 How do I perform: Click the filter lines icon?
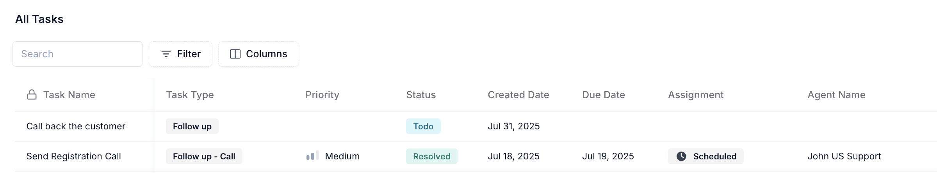pyautogui.click(x=166, y=54)
